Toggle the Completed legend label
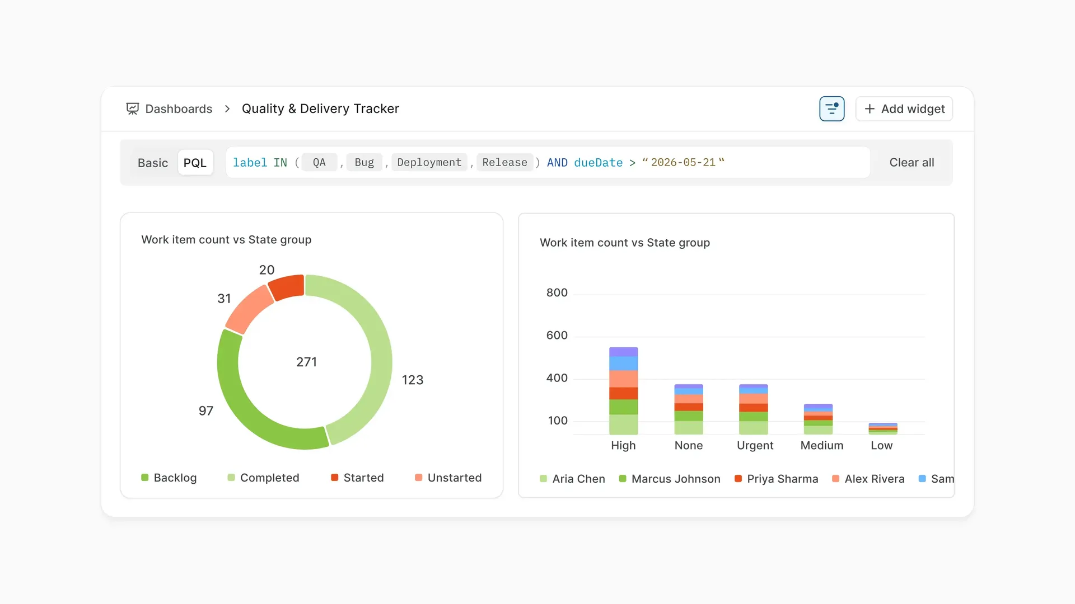The width and height of the screenshot is (1075, 604). 270,478
